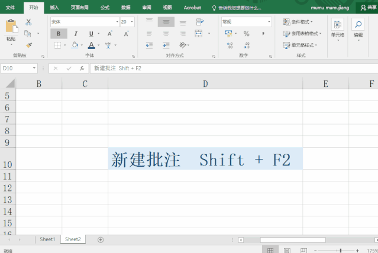The width and height of the screenshot is (378, 253).
Task: Decrease decimal places
Action: point(247,46)
